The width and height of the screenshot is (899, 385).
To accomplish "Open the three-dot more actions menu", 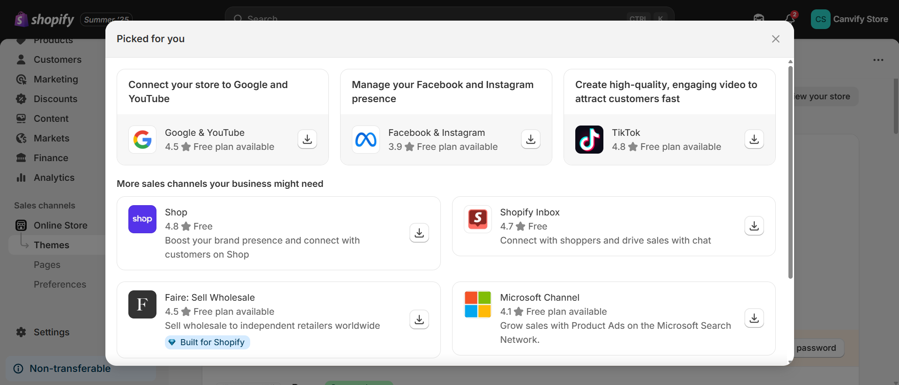I will [878, 60].
